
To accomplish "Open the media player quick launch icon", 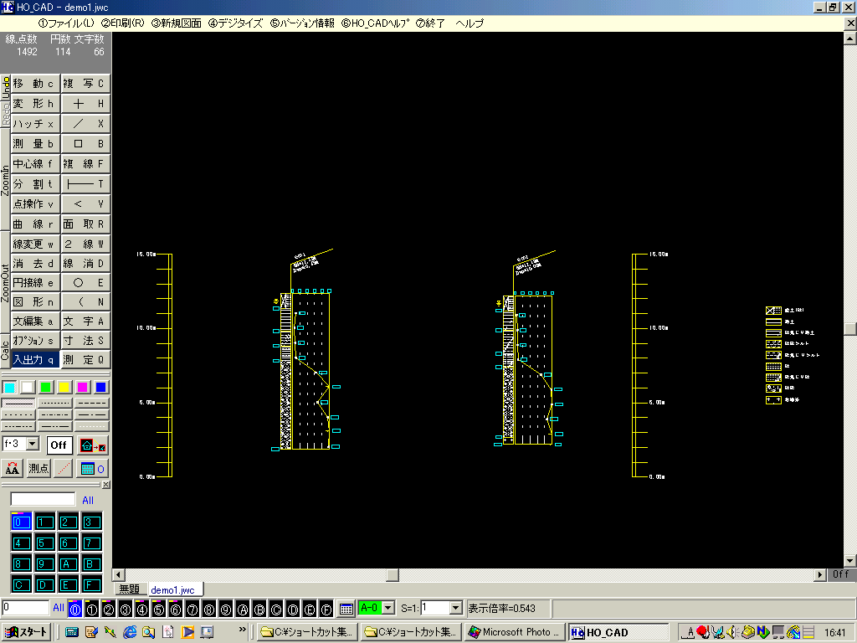I will (x=187, y=632).
